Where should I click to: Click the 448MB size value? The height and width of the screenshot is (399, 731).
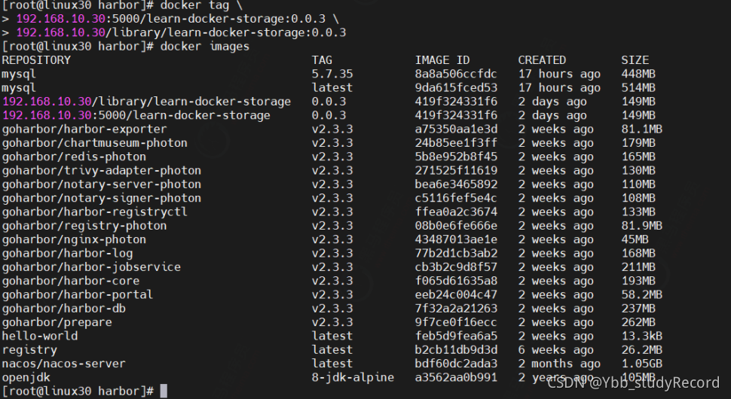[638, 74]
